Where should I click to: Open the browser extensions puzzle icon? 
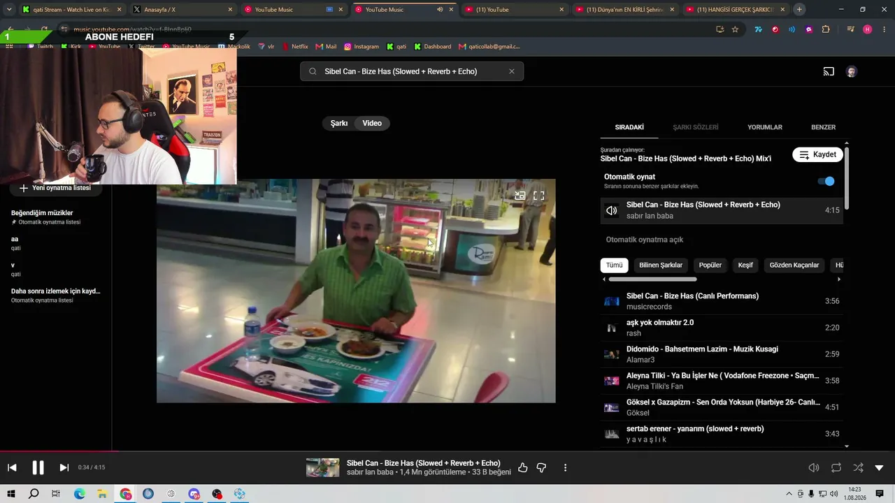[826, 29]
